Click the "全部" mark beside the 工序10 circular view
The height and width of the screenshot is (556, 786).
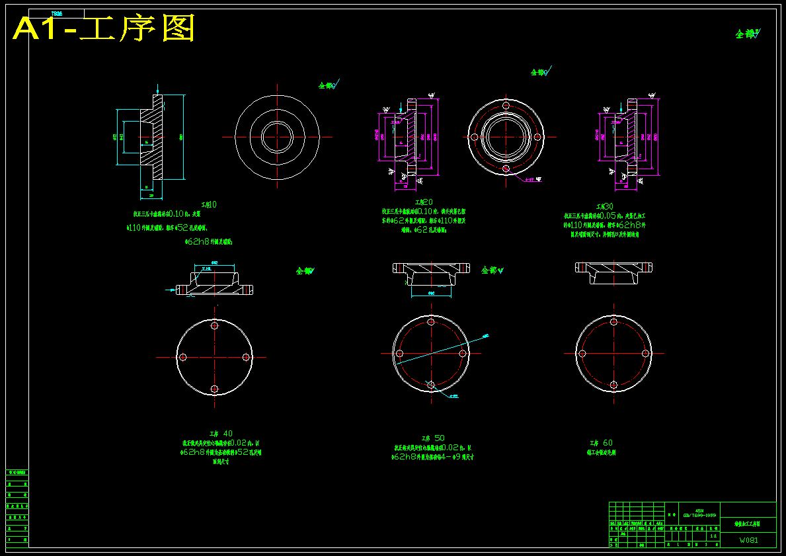tap(329, 85)
